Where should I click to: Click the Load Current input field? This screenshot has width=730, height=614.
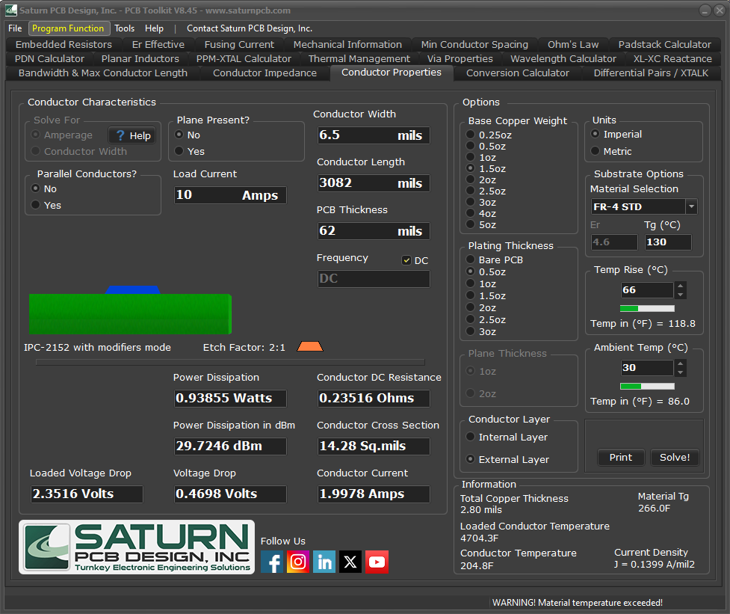[230, 195]
